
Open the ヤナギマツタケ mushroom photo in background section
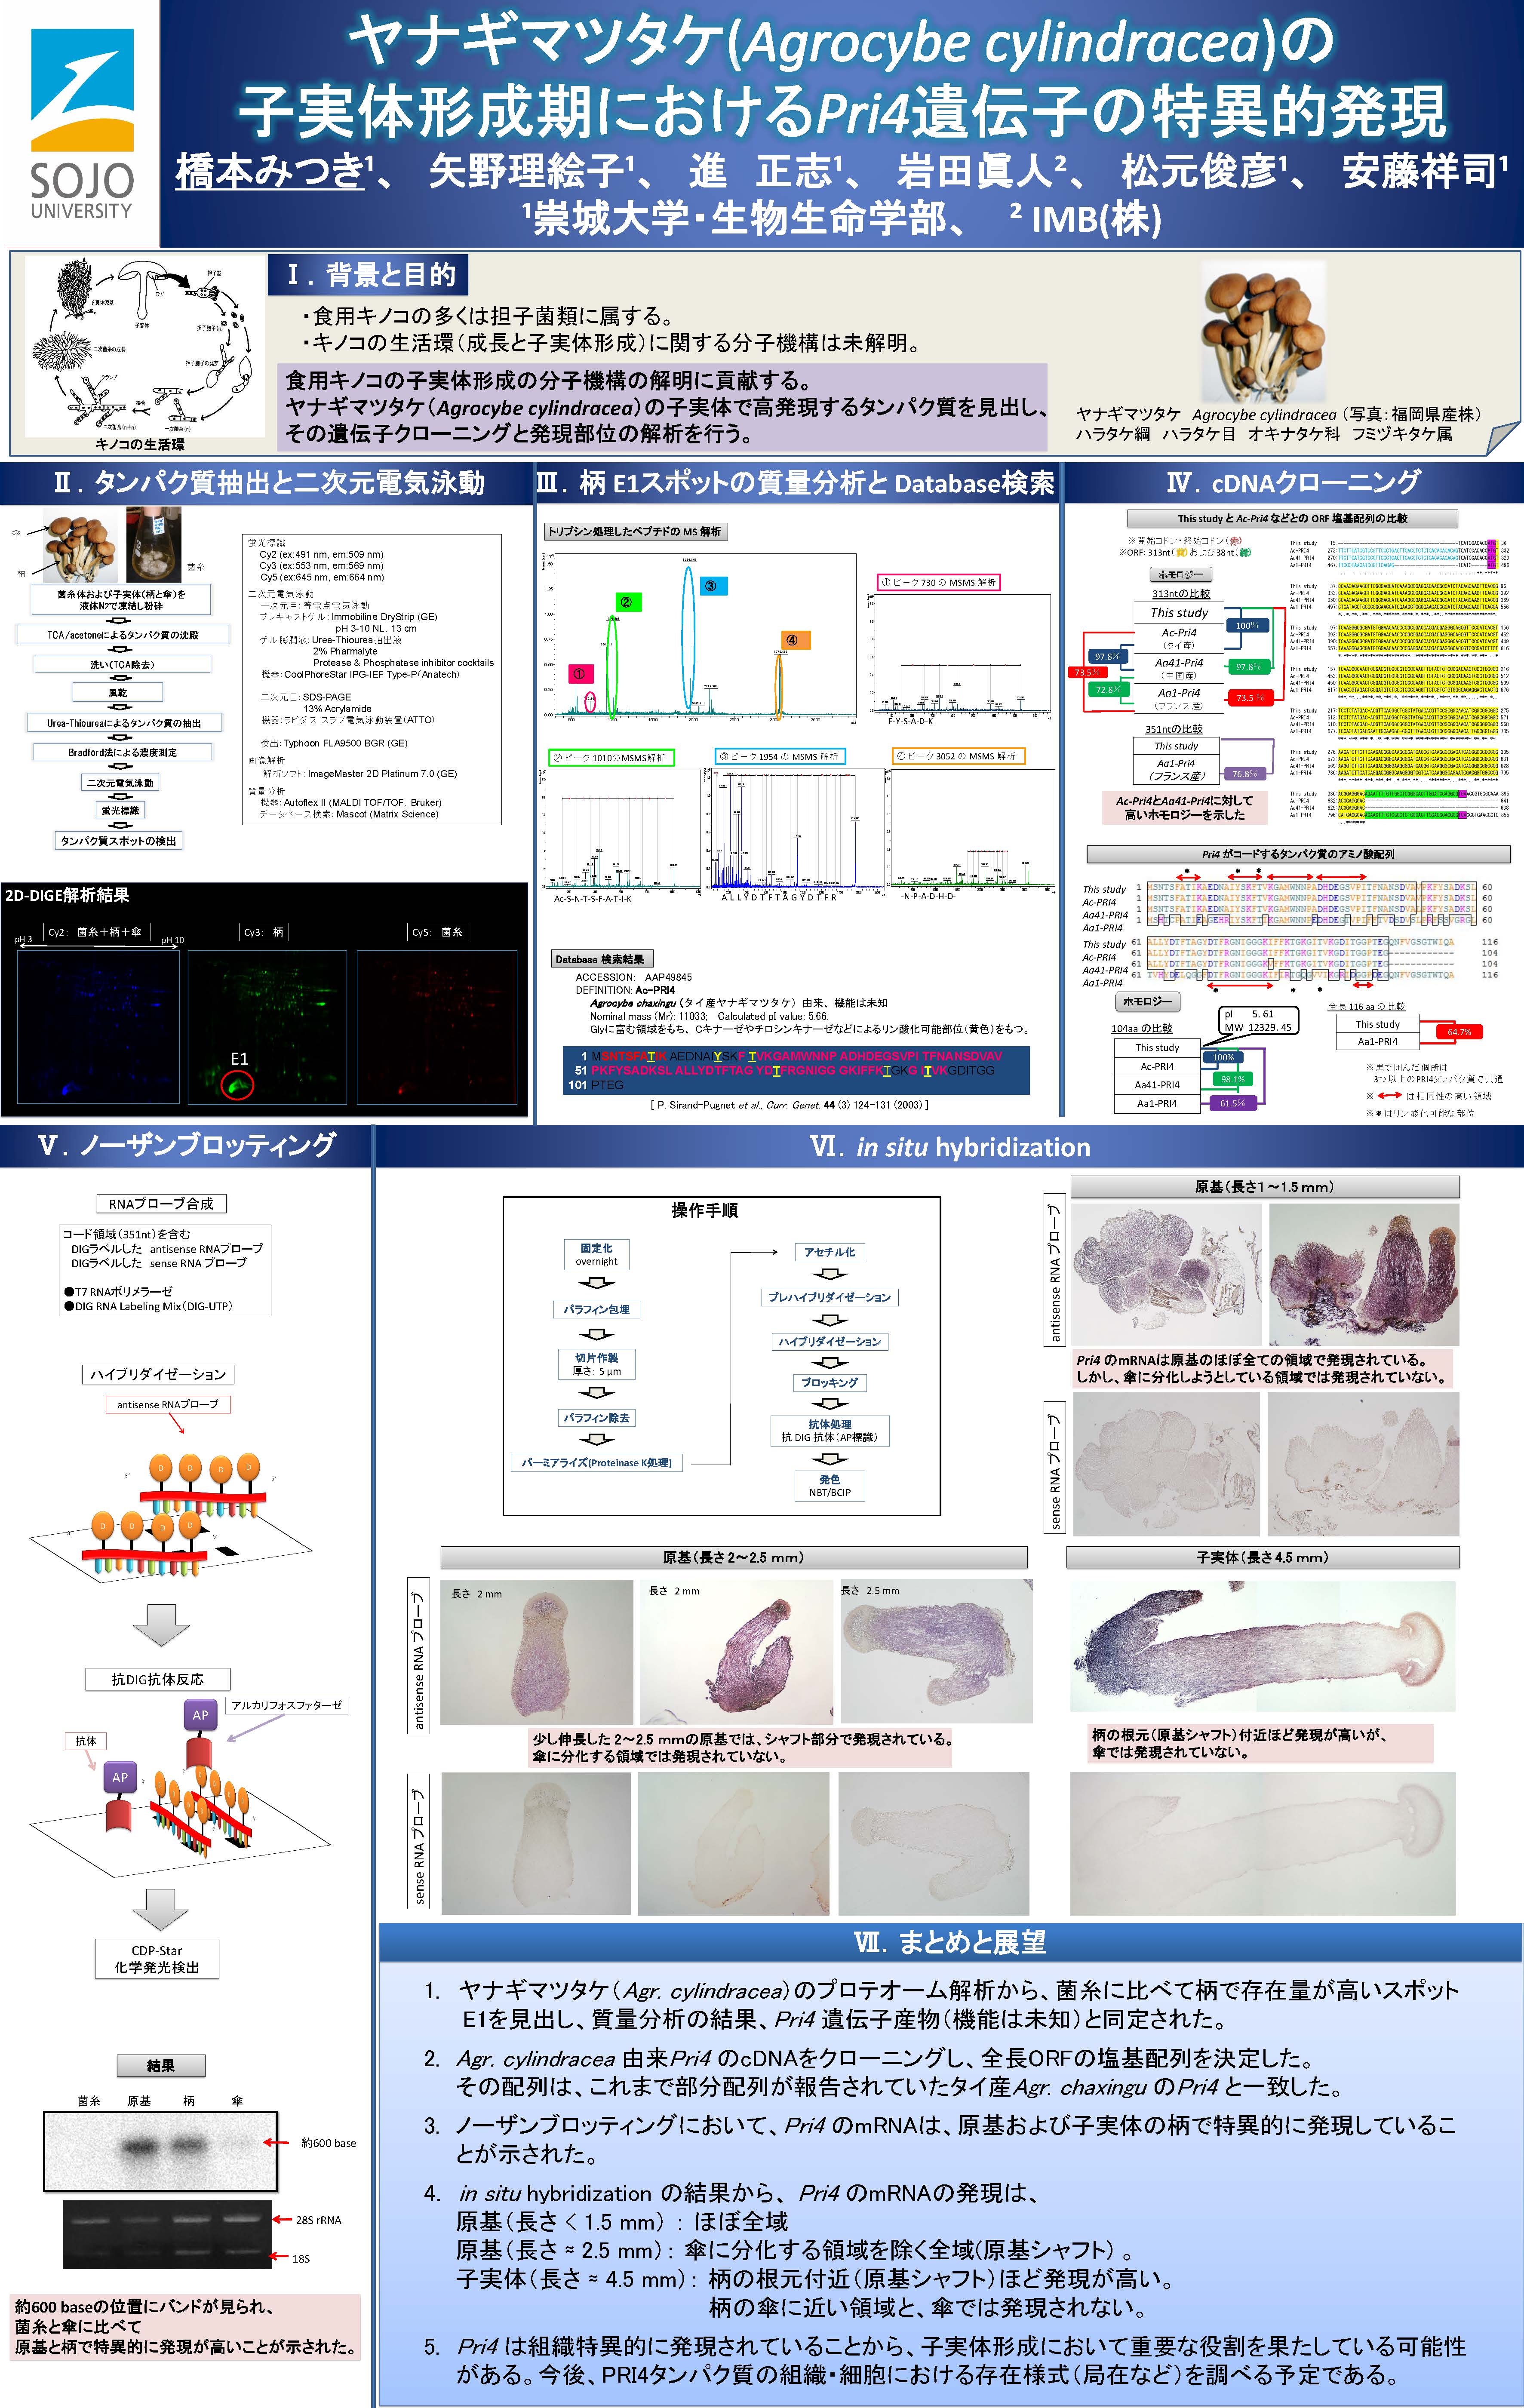(x=1263, y=331)
